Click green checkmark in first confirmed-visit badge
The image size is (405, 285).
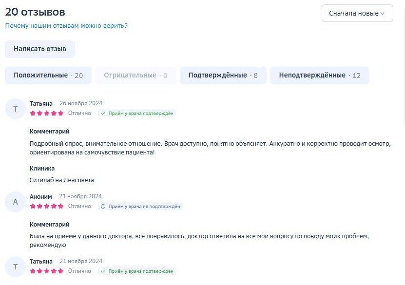point(103,114)
